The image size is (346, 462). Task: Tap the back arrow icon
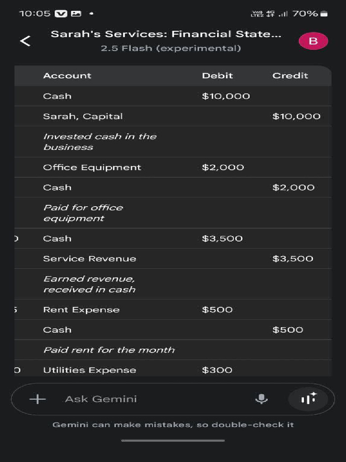[25, 41]
